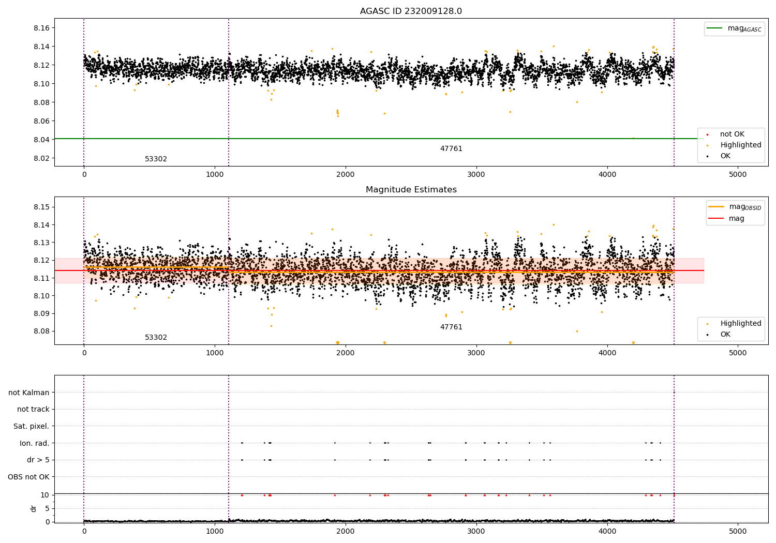Click the 'not track' axis label
776x543 pixels.
tap(34, 410)
